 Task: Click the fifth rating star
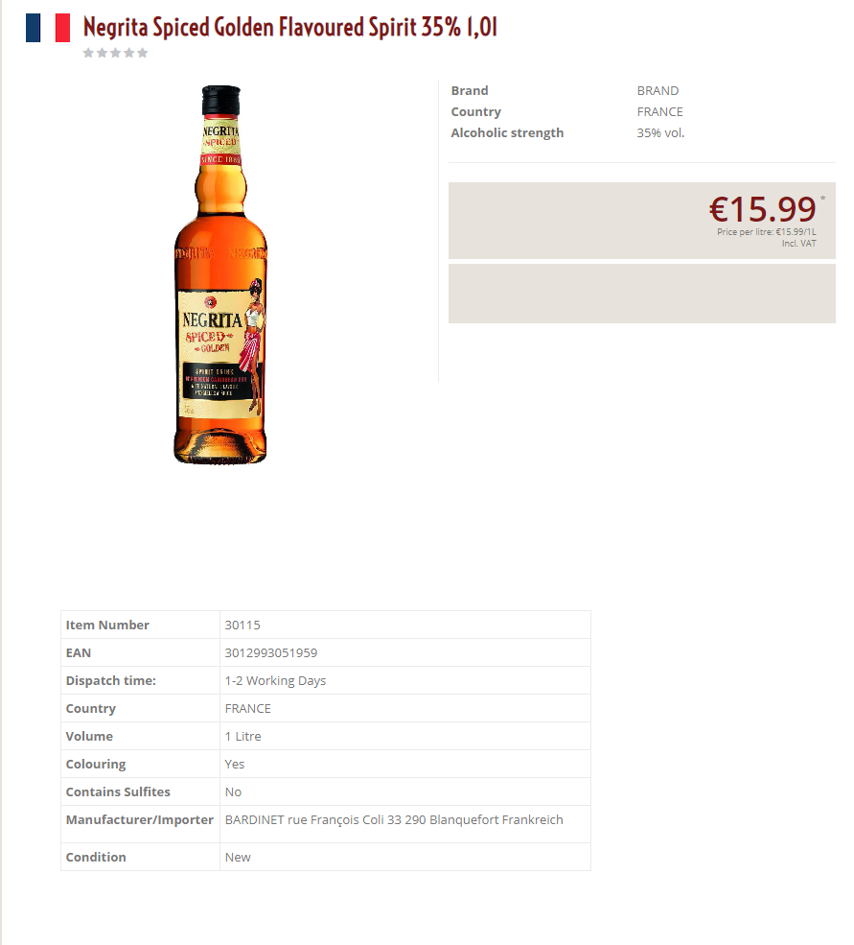coord(142,53)
